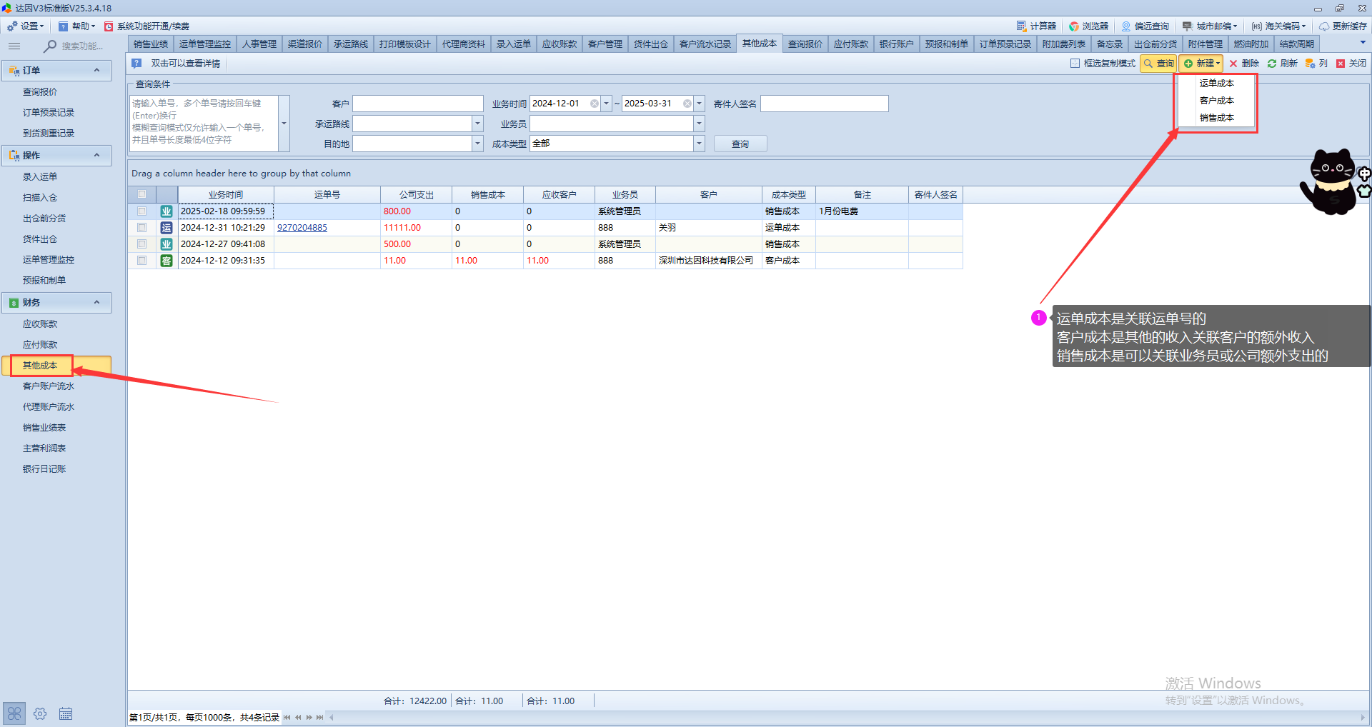This screenshot has height=727, width=1372.
Task: Enable the 框选复制模式 checkbox
Action: (x=1075, y=64)
